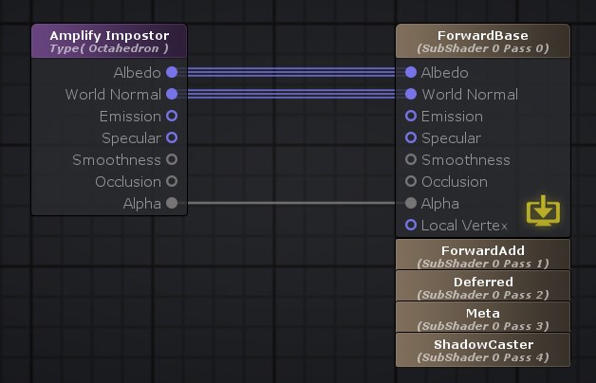Click Alpha output port on Amplify Impostor
Screen dimensions: 596x383
(x=172, y=203)
